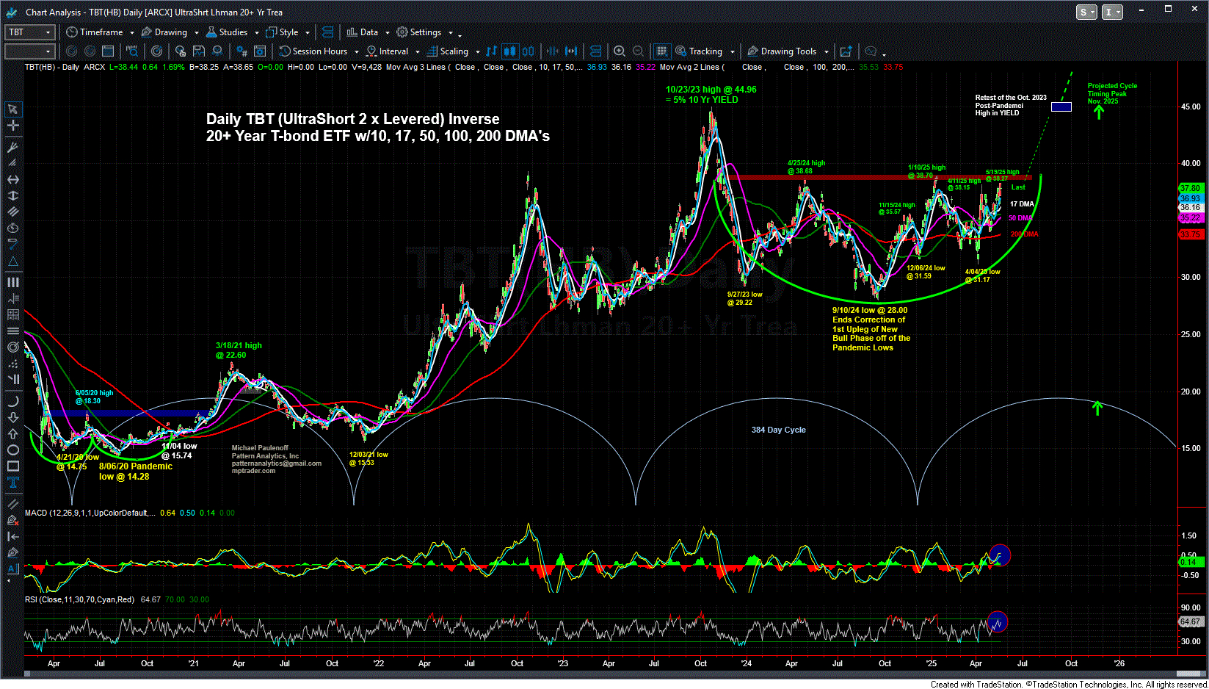This screenshot has height=689, width=1209.
Task: Click the expand bar spacing icon
Action: (x=571, y=51)
